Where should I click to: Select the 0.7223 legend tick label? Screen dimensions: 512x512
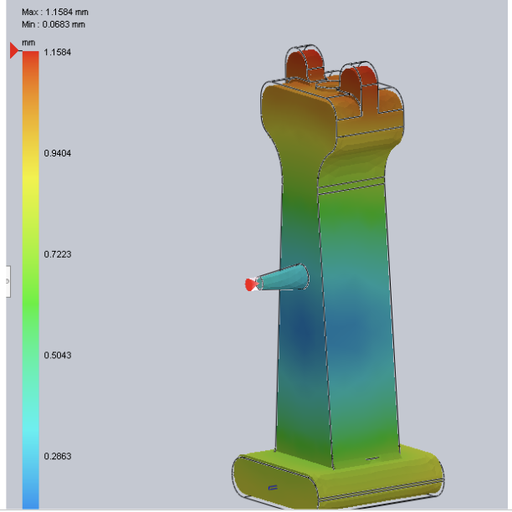57,253
